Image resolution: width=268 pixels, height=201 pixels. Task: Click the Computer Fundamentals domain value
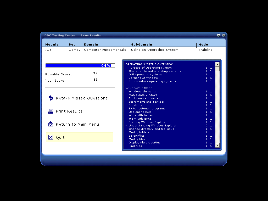(x=105, y=50)
